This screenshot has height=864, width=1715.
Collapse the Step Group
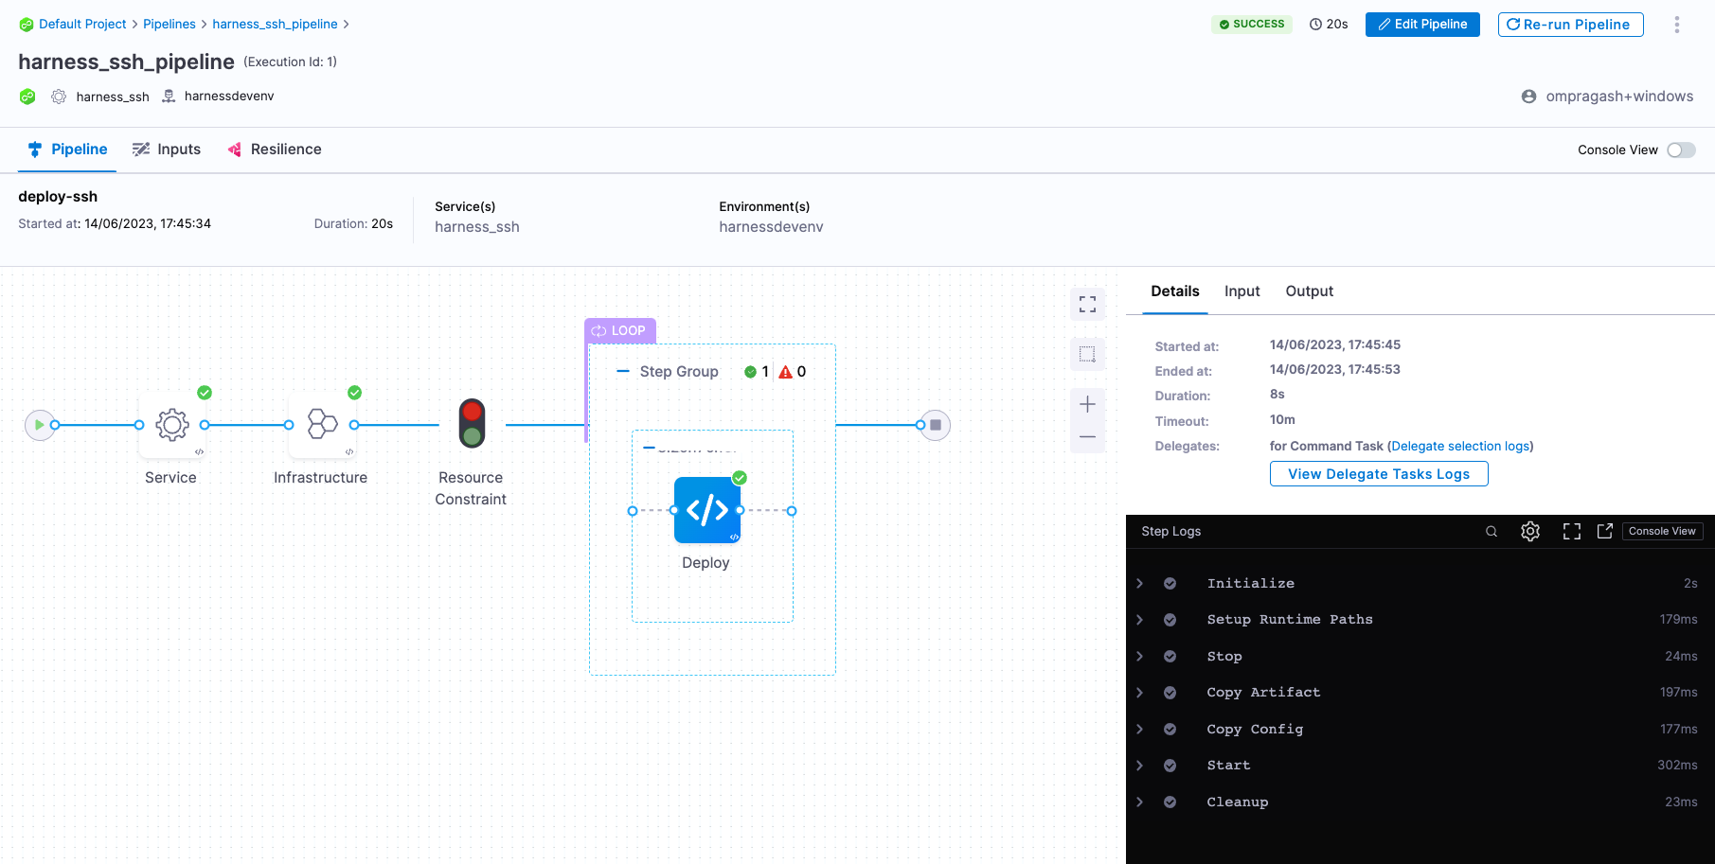click(x=623, y=372)
